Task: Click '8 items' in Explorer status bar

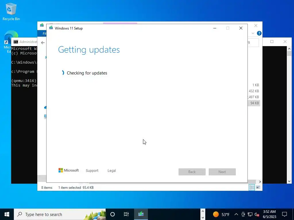Action: click(x=47, y=187)
